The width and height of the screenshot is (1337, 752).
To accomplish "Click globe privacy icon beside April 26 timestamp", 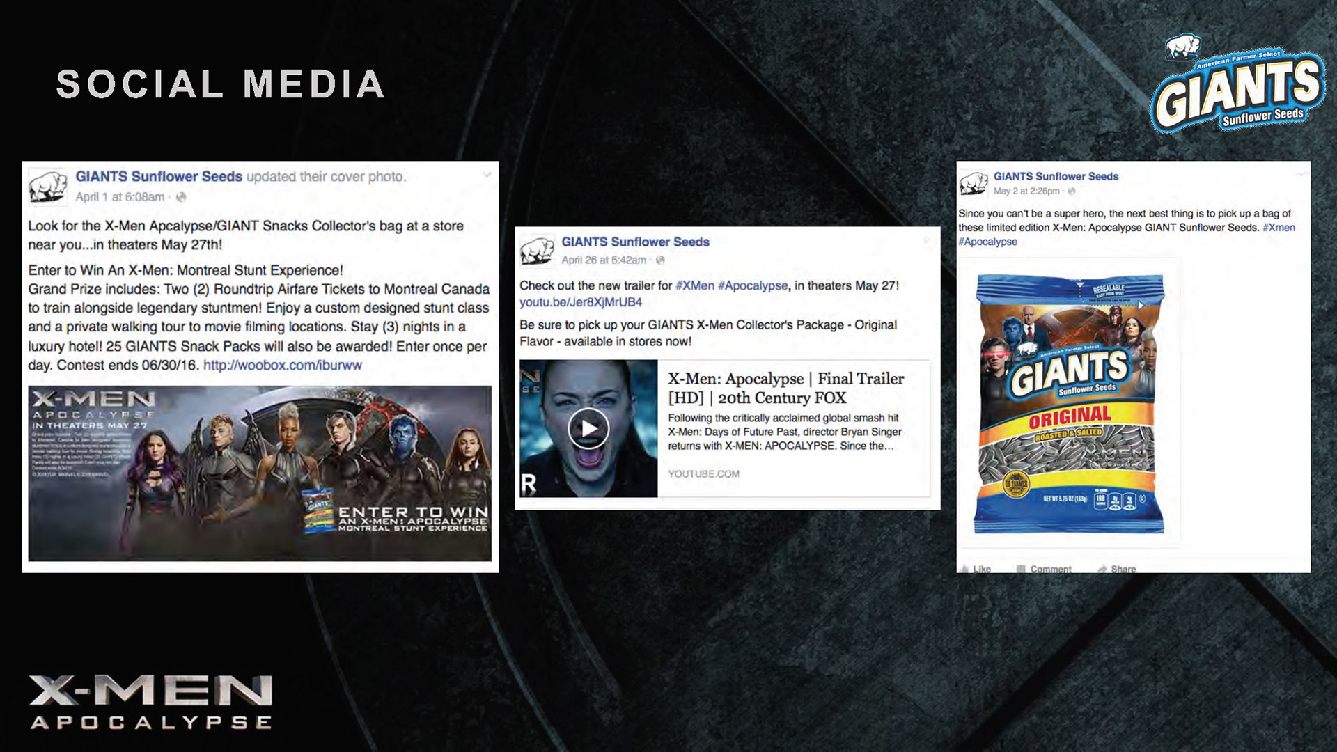I will [x=660, y=260].
